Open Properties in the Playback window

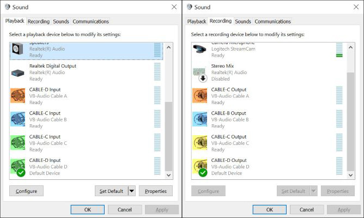156,191
